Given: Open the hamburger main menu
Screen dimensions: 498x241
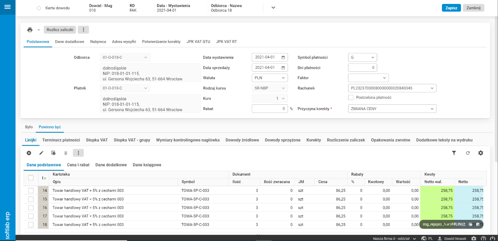Looking at the screenshot, I should [x=8, y=7].
